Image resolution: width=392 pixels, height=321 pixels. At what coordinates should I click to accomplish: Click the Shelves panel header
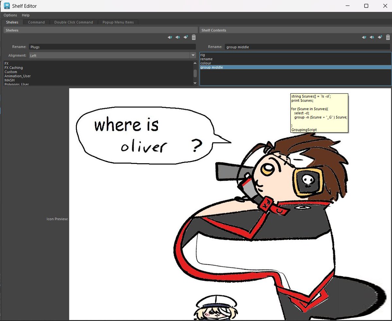pyautogui.click(x=100, y=30)
